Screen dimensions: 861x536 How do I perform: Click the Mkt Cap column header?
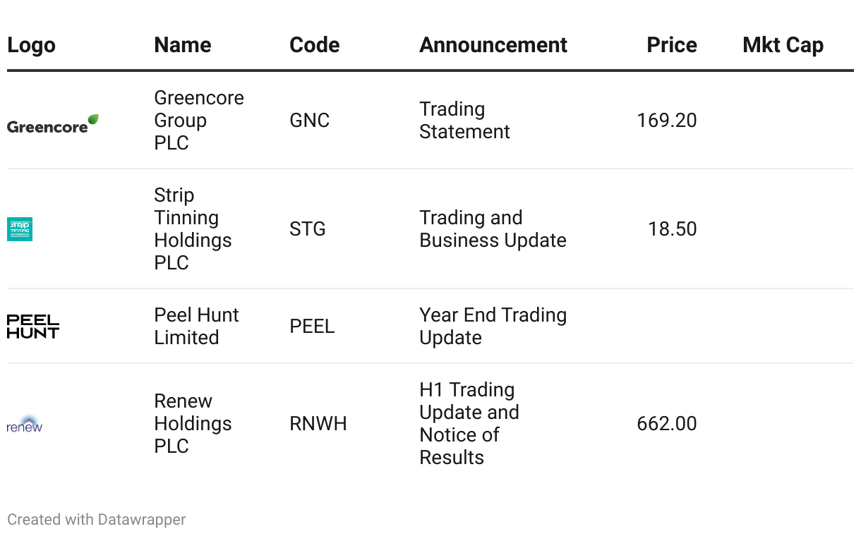[783, 45]
